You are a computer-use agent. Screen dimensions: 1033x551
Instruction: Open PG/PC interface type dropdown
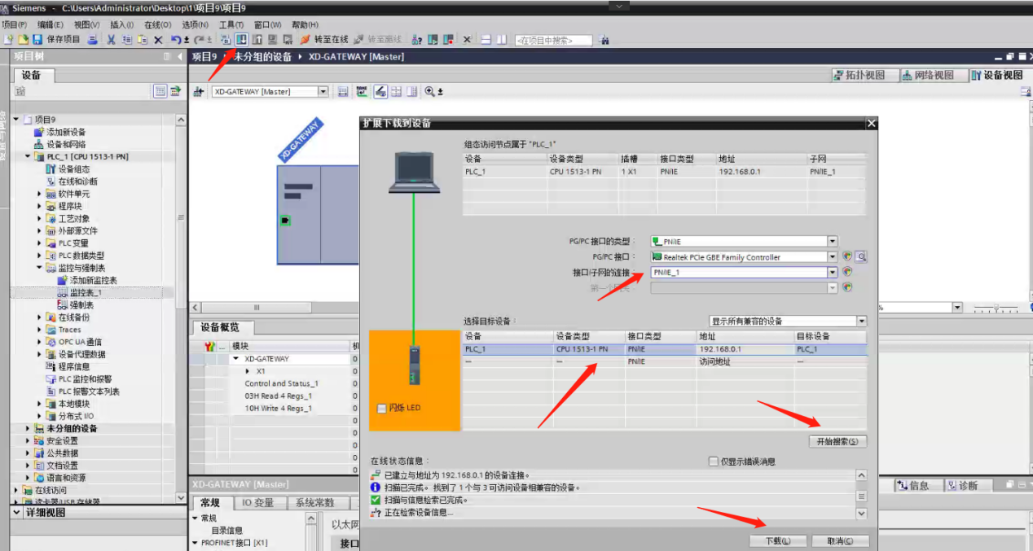833,241
